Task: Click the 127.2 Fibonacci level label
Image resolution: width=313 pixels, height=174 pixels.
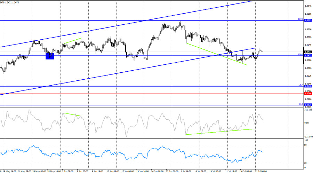Action: point(300,19)
